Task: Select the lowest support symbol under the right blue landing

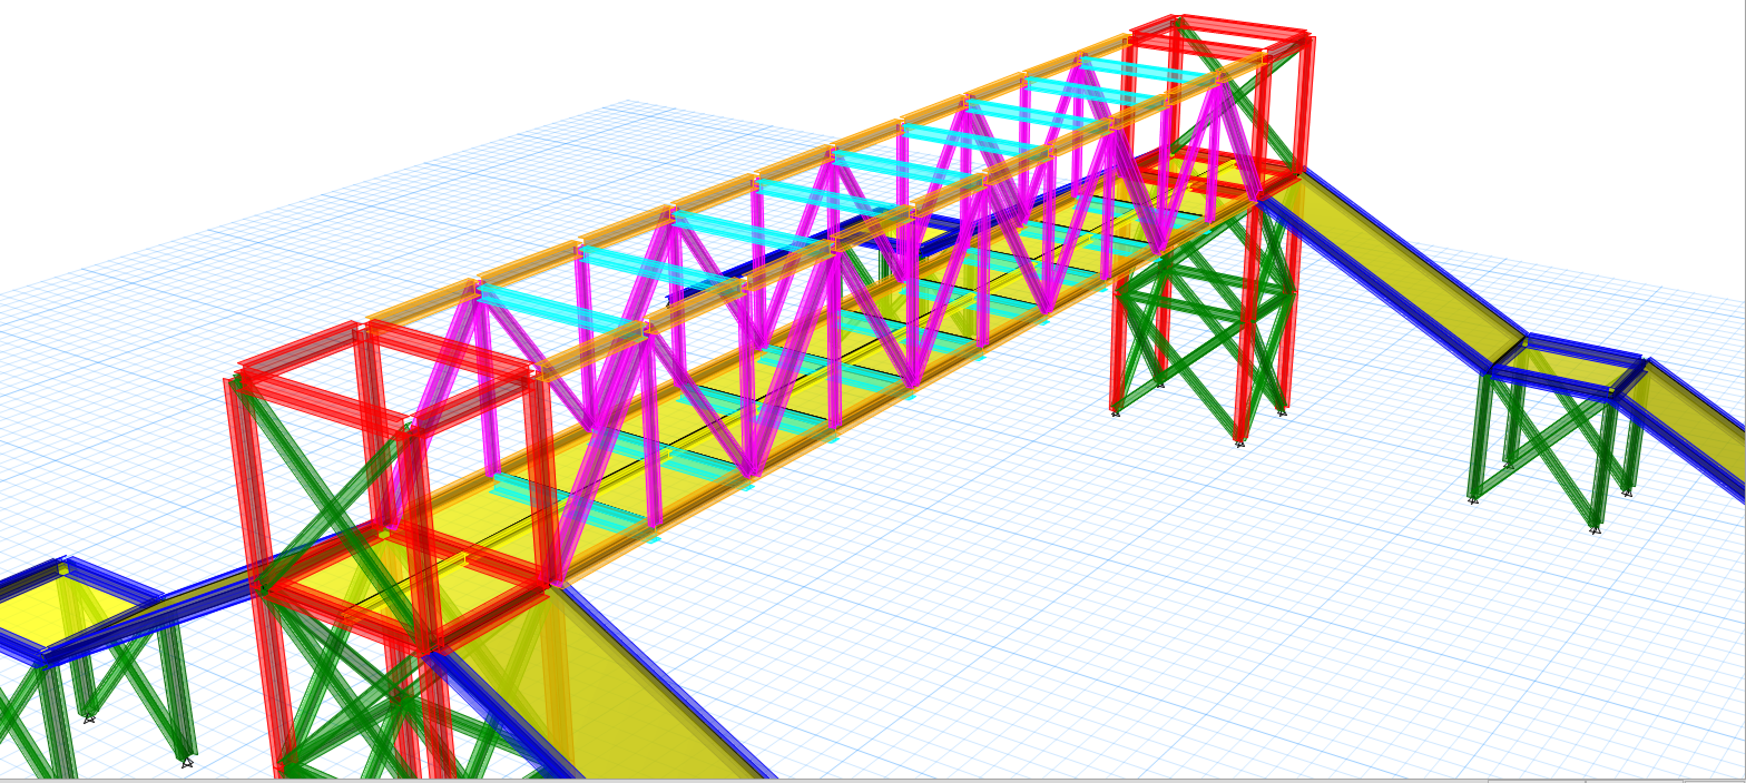Action: point(1596,530)
